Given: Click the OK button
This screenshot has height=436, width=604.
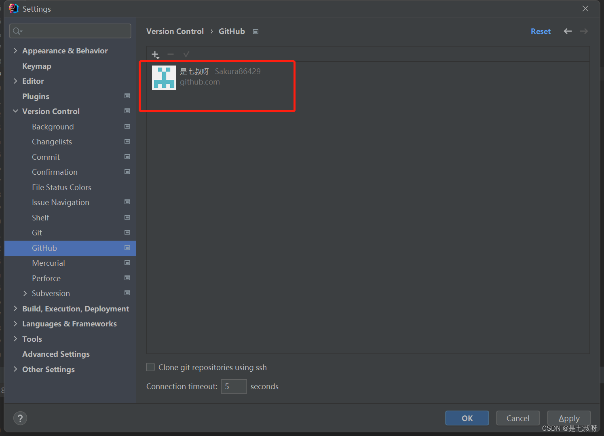Looking at the screenshot, I should (x=467, y=418).
